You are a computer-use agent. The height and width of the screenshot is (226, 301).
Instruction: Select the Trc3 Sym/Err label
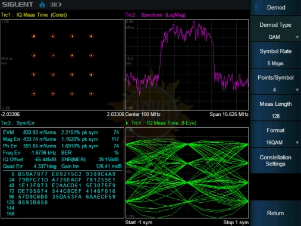[x=18, y=123]
